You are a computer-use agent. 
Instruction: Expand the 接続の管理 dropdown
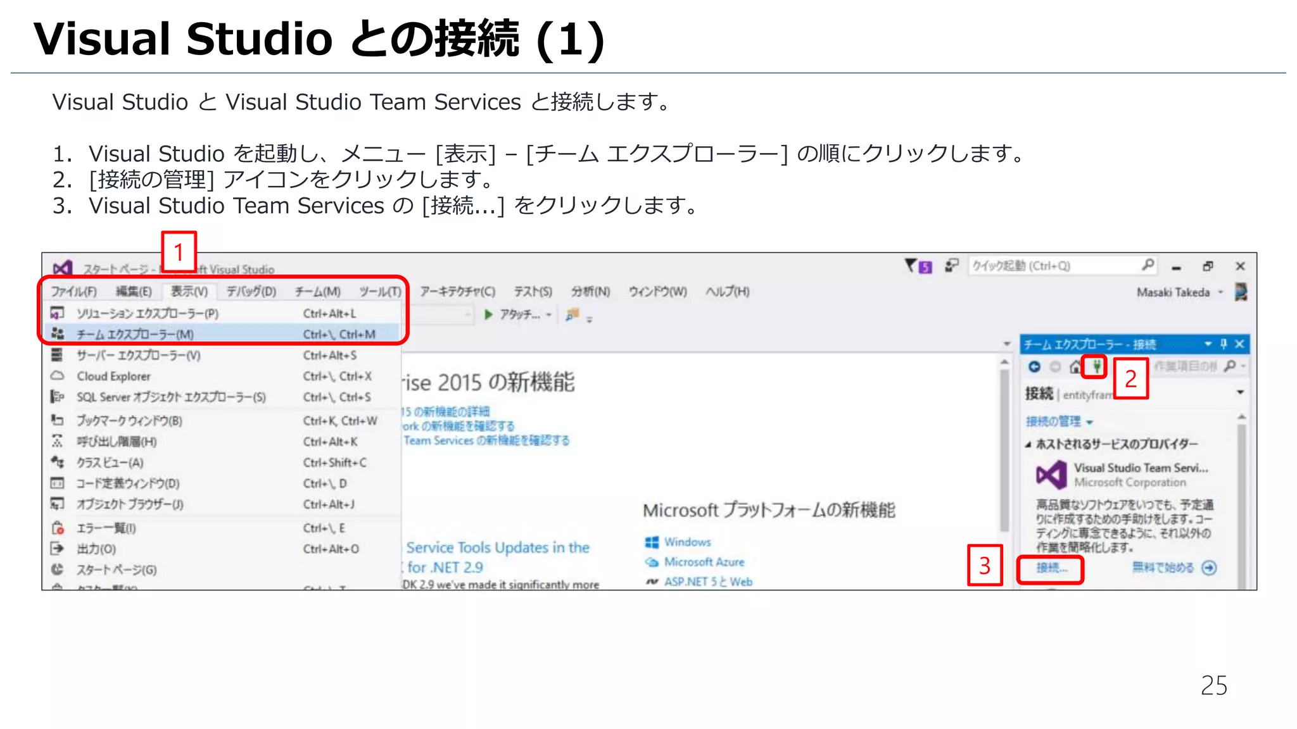pos(1090,422)
